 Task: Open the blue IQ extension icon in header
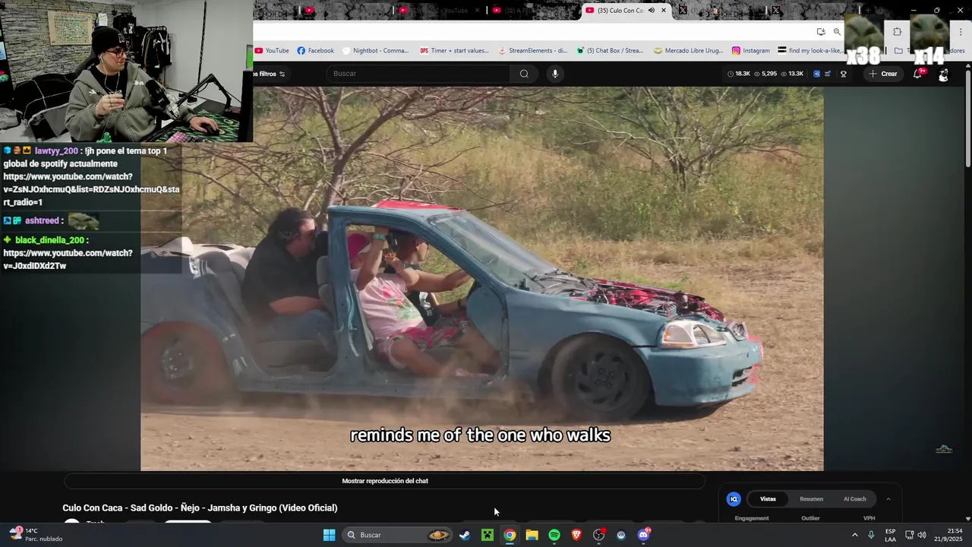point(817,74)
